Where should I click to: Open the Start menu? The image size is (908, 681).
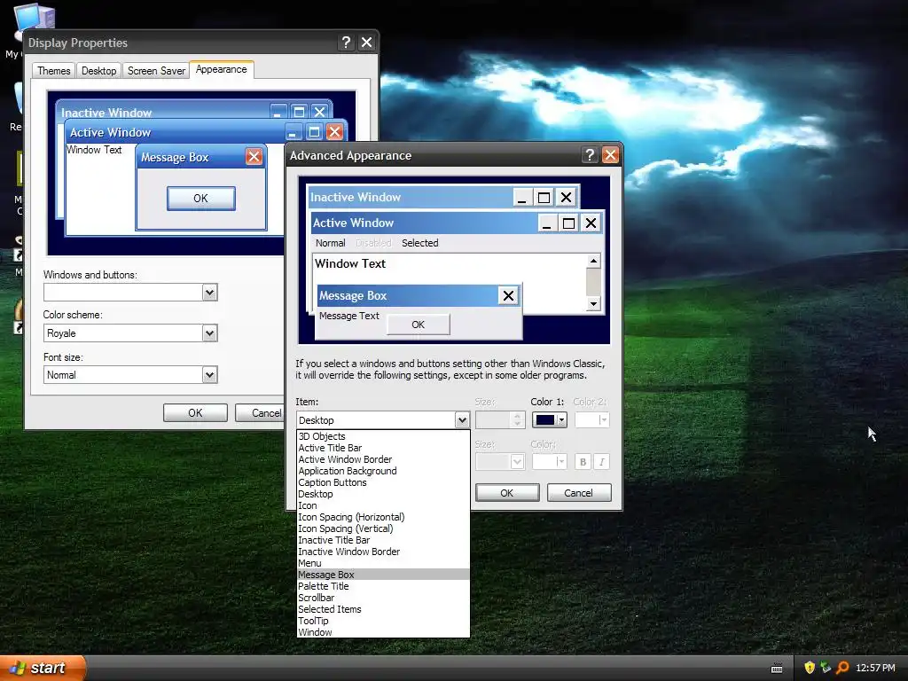[43, 668]
